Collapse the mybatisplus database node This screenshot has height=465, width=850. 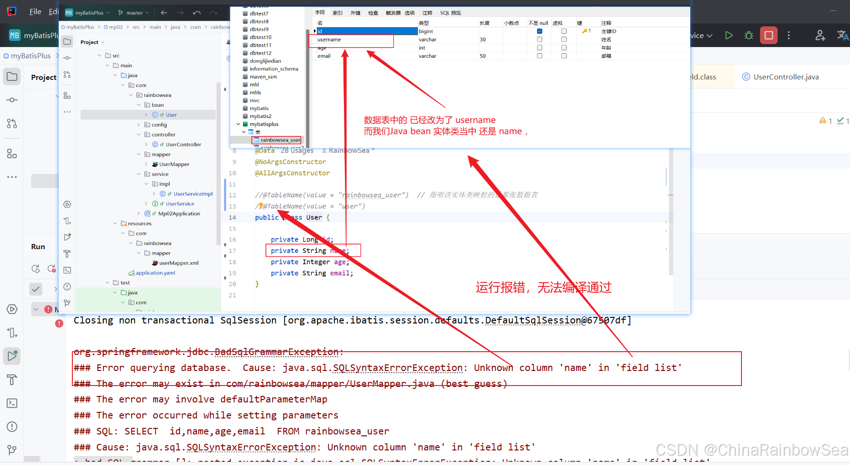[x=238, y=124]
